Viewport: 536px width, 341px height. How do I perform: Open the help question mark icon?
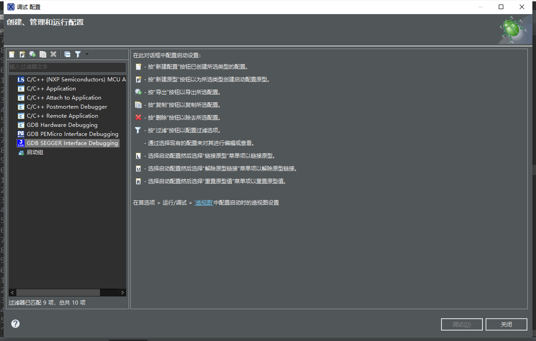(15, 324)
